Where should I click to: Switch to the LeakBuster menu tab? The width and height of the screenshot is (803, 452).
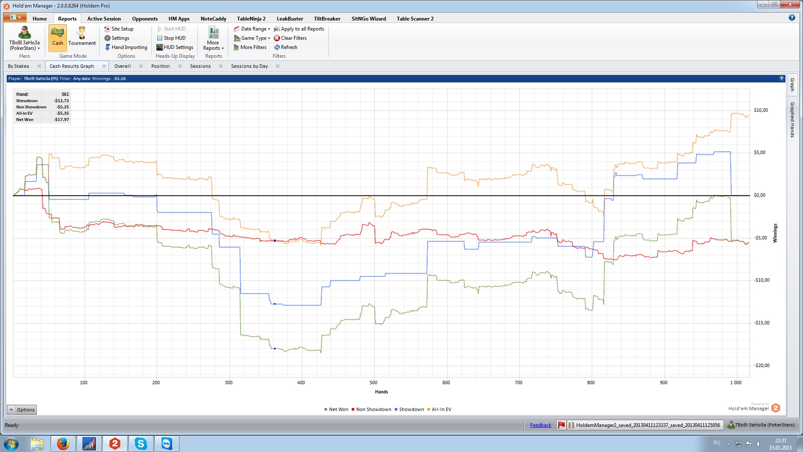pyautogui.click(x=290, y=18)
